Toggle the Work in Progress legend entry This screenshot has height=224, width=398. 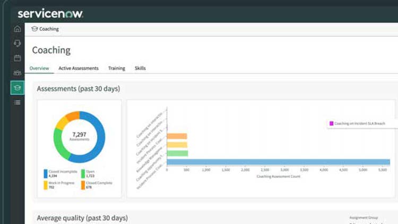(x=46, y=185)
